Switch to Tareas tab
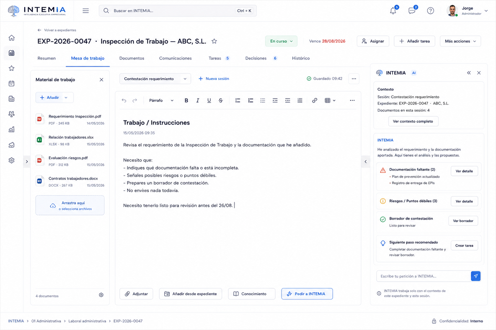The height and width of the screenshot is (330, 496). pos(219,58)
